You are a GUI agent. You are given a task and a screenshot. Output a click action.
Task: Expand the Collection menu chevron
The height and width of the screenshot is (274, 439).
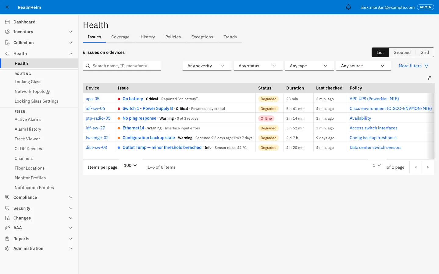[71, 43]
